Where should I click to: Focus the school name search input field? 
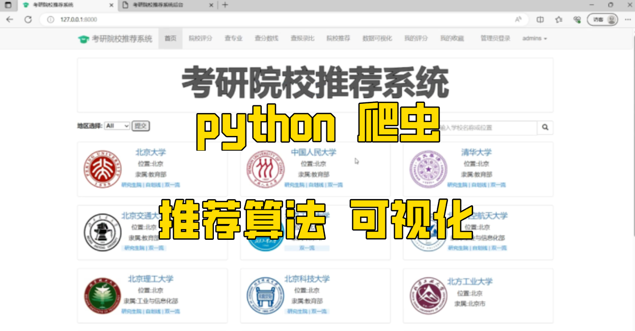coord(486,127)
